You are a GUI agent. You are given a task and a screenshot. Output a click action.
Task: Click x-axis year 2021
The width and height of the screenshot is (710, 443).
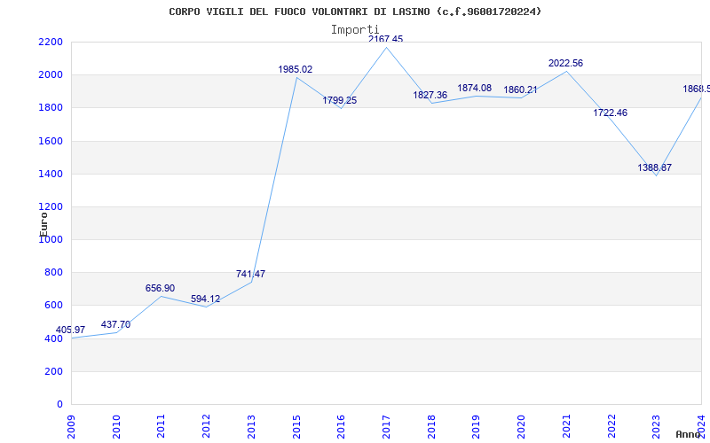pyautogui.click(x=566, y=427)
